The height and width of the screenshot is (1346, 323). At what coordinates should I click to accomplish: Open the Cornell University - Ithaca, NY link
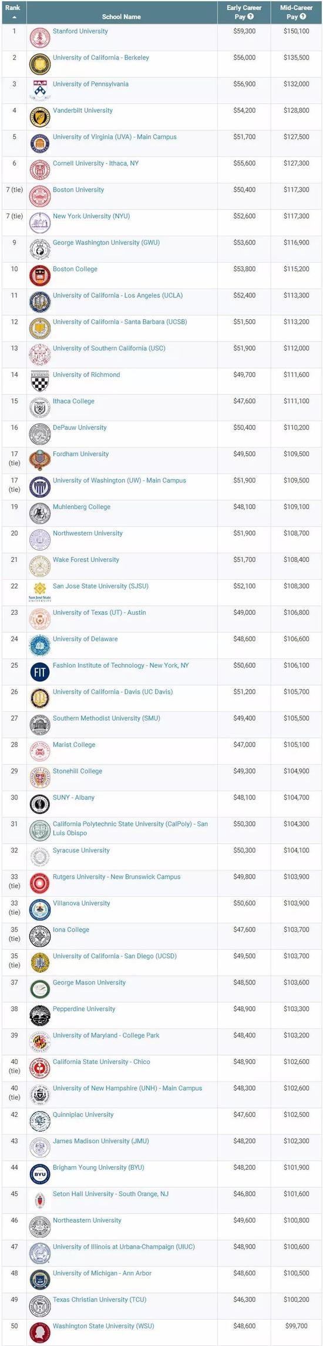[96, 163]
